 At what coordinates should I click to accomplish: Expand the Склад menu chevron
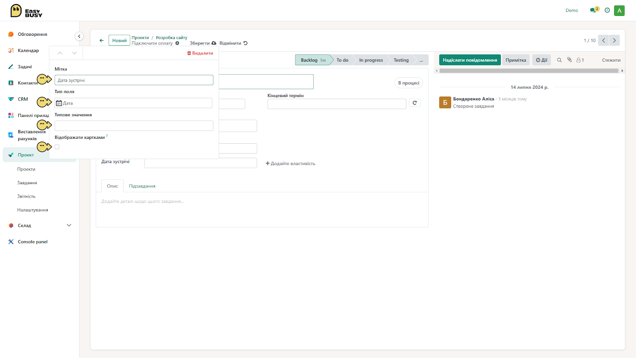tap(69, 226)
